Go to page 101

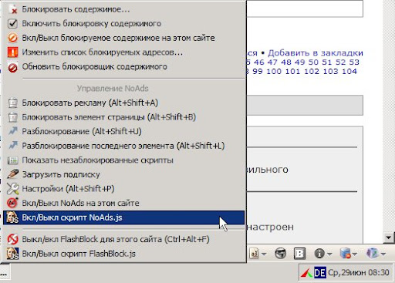click(x=292, y=71)
